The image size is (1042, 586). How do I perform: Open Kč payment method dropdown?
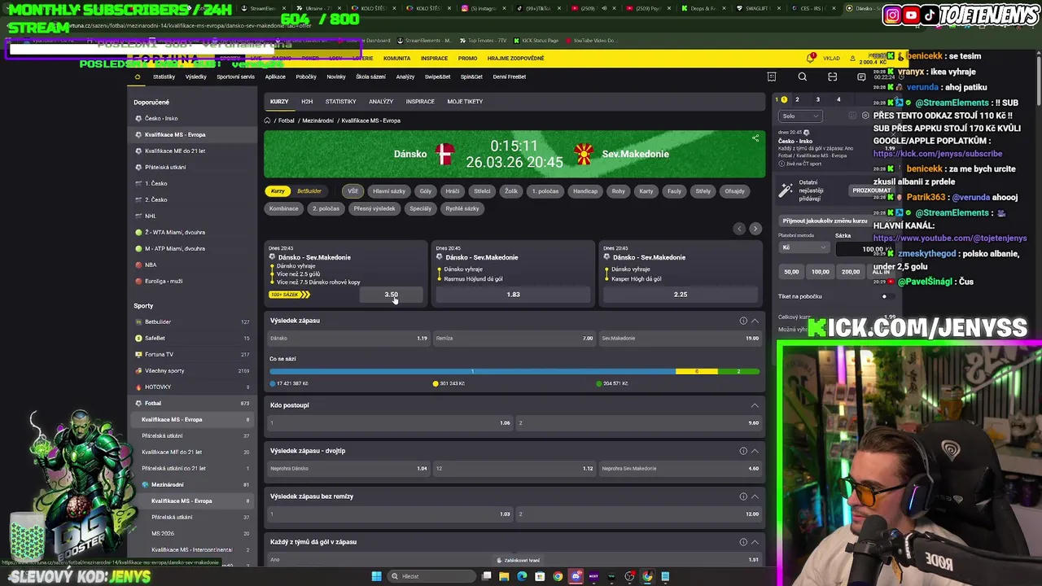(803, 247)
